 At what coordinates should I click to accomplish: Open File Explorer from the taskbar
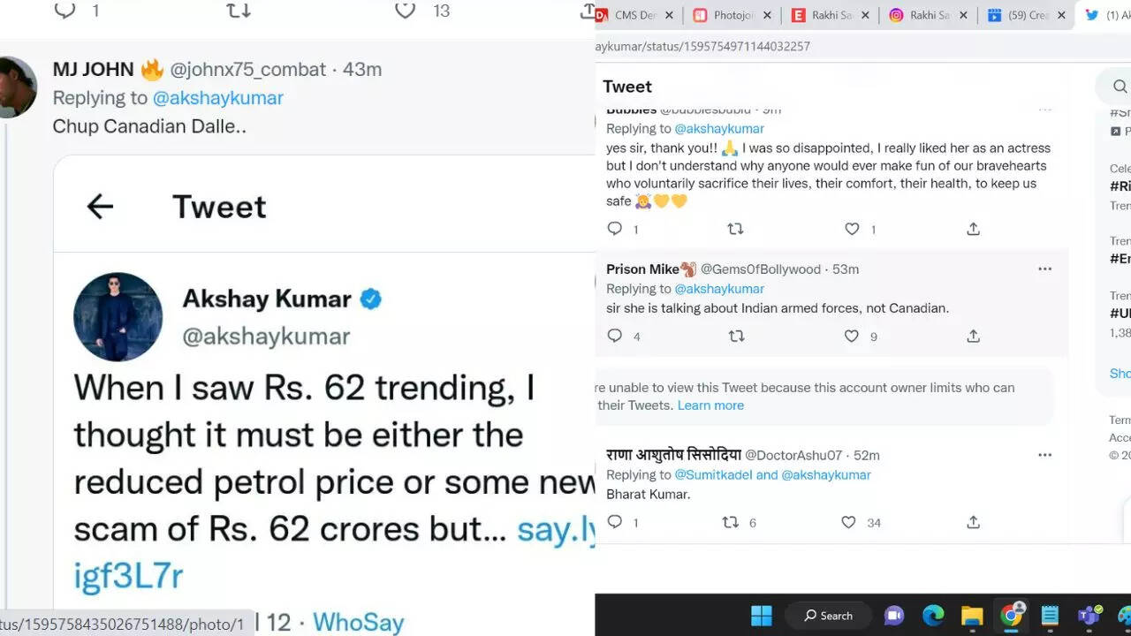pos(972,616)
